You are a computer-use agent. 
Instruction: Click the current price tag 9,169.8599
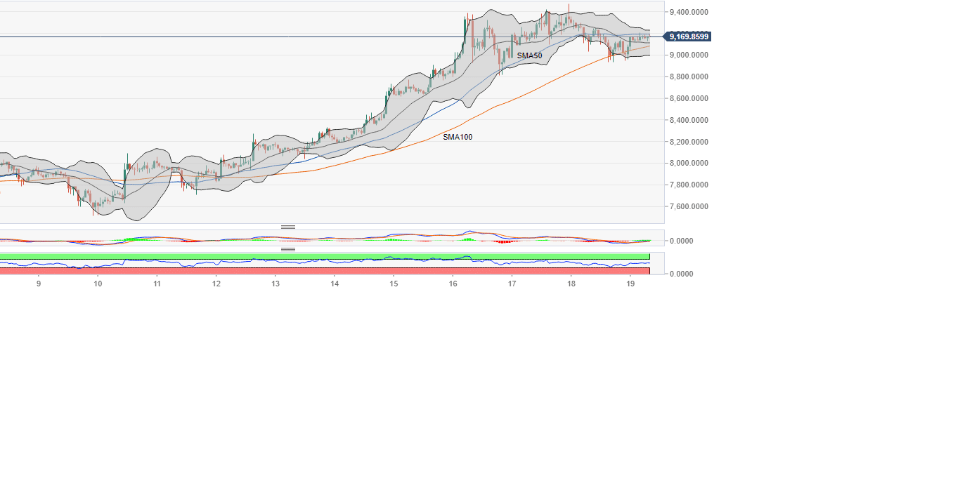688,36
